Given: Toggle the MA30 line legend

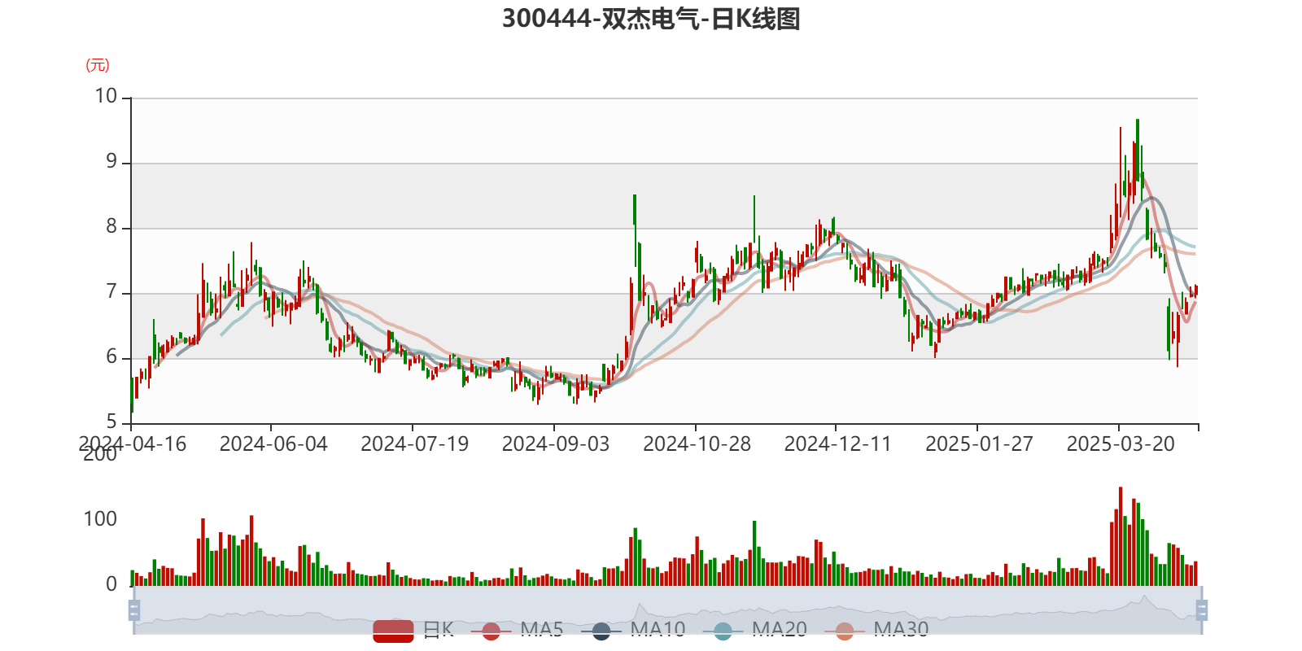Looking at the screenshot, I should (x=876, y=630).
